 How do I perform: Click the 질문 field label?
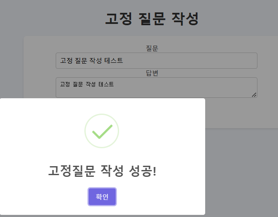(152, 48)
